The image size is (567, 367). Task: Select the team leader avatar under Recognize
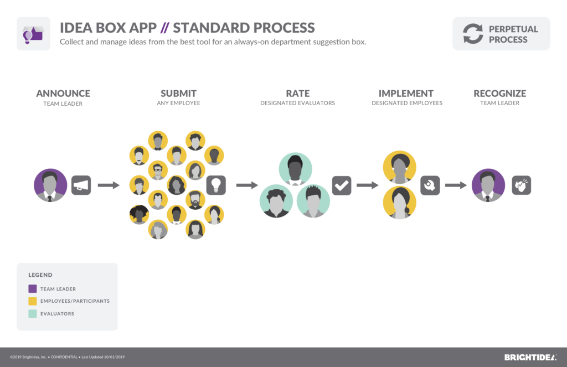click(x=488, y=185)
